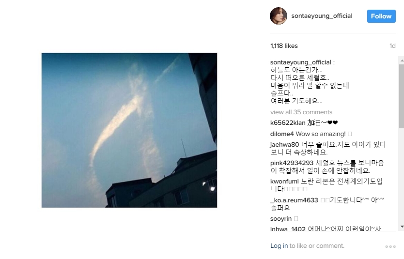The height and width of the screenshot is (259, 404).
Task: Click sontaeyoung_official name in caption
Action: pyautogui.click(x=301, y=62)
